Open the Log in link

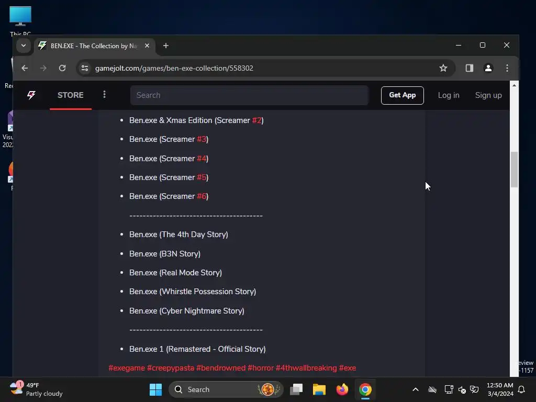[x=449, y=95]
